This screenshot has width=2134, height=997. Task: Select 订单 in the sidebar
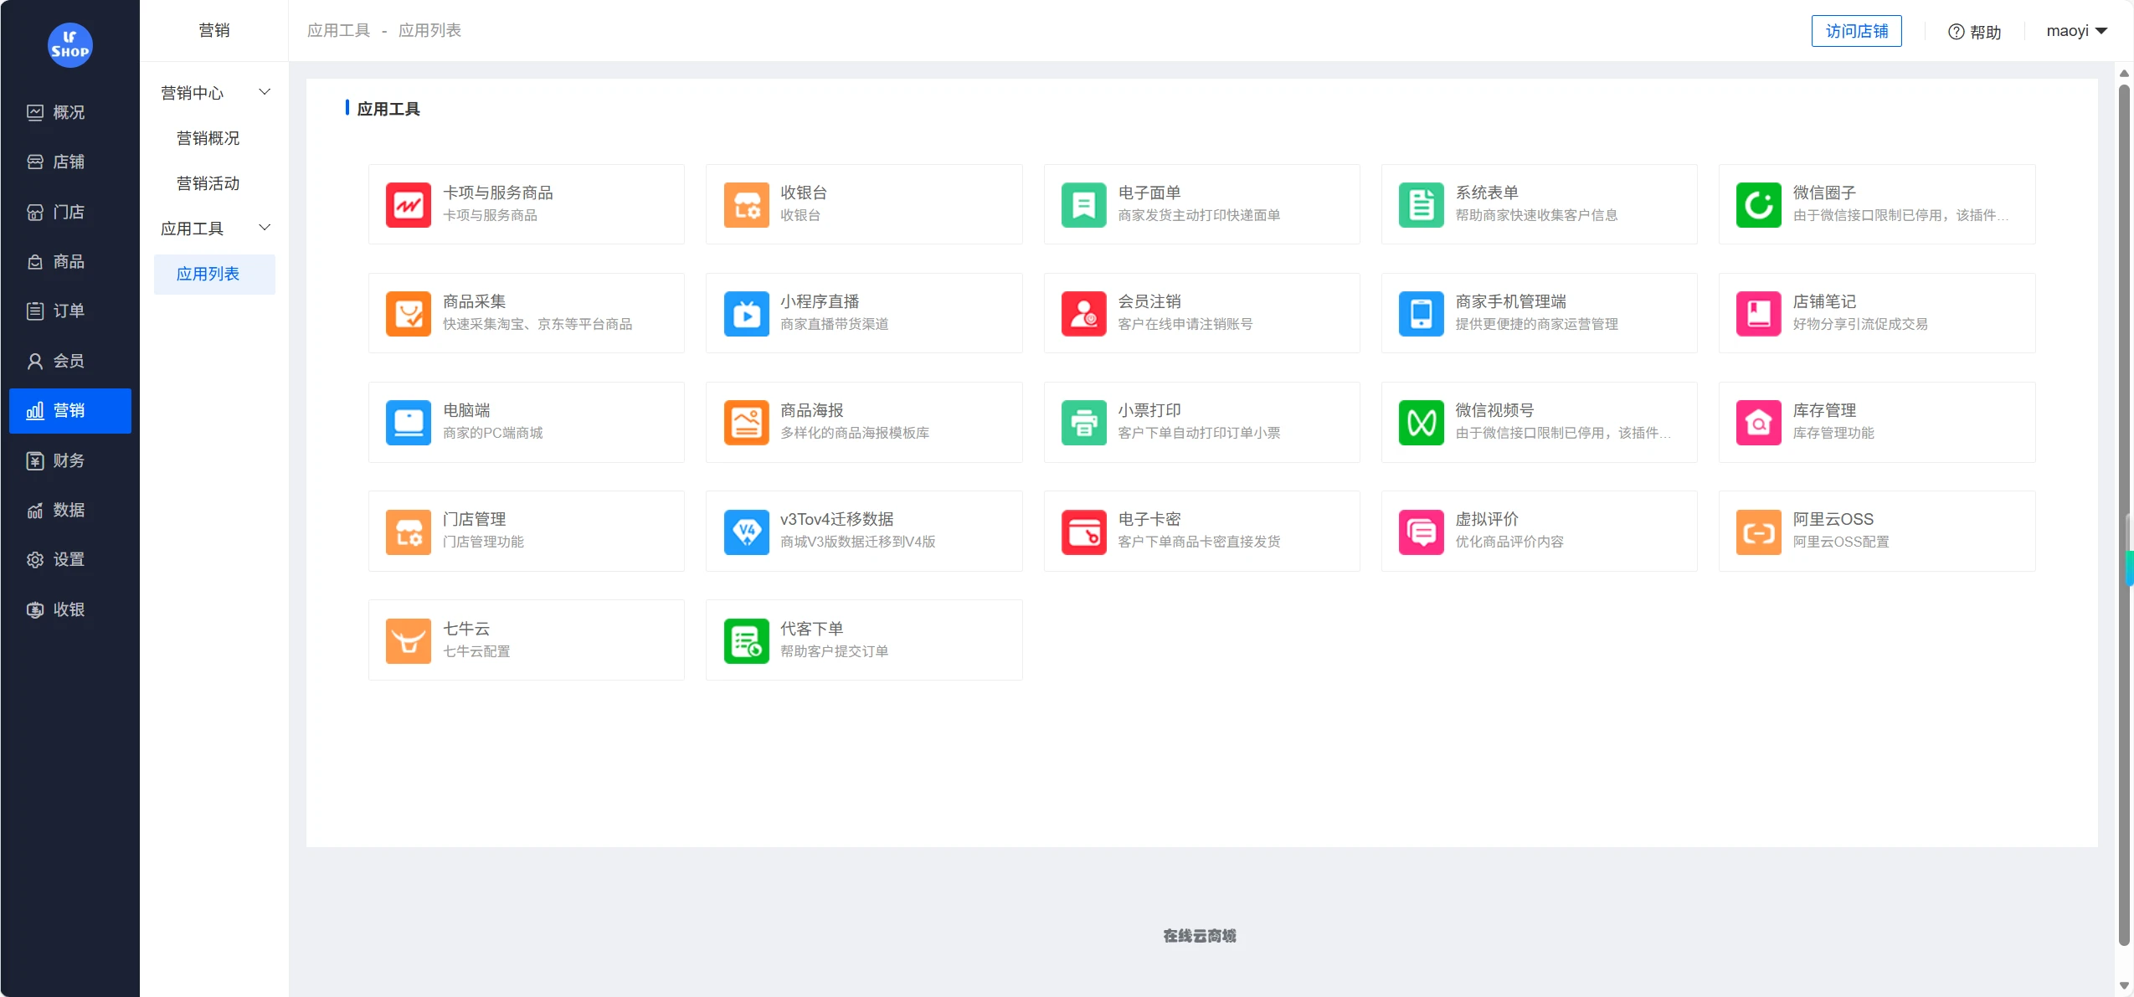point(69,311)
